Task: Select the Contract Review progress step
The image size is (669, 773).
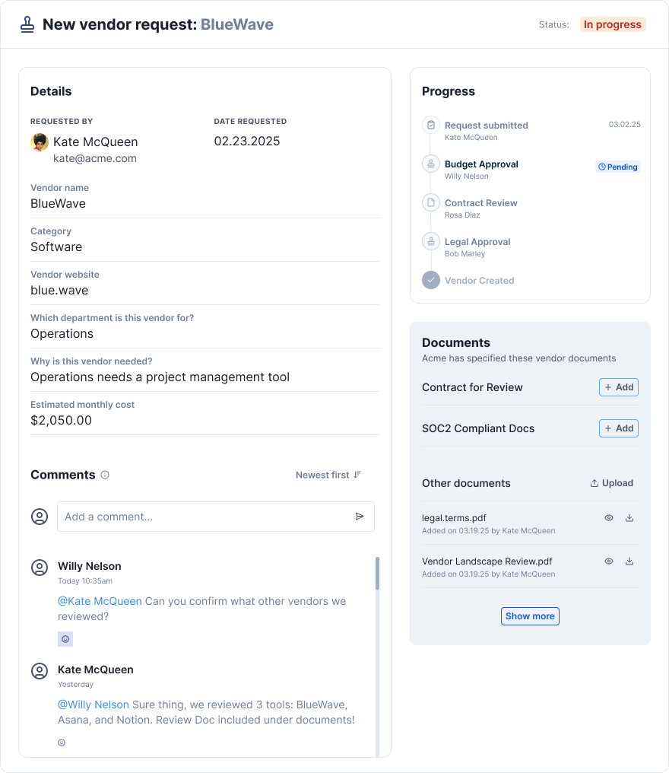Action: [x=480, y=203]
